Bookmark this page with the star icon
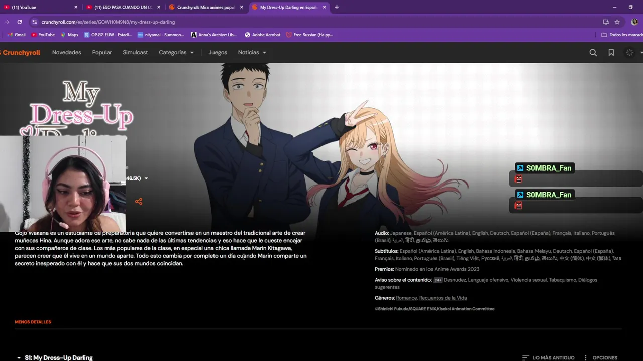 (617, 22)
